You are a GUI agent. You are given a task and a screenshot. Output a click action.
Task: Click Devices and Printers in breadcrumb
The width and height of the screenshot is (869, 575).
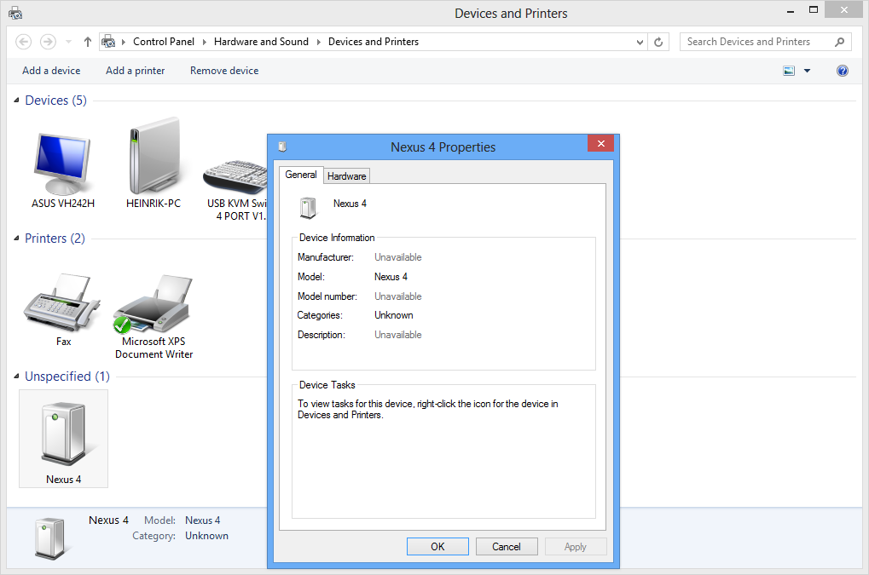(x=374, y=42)
